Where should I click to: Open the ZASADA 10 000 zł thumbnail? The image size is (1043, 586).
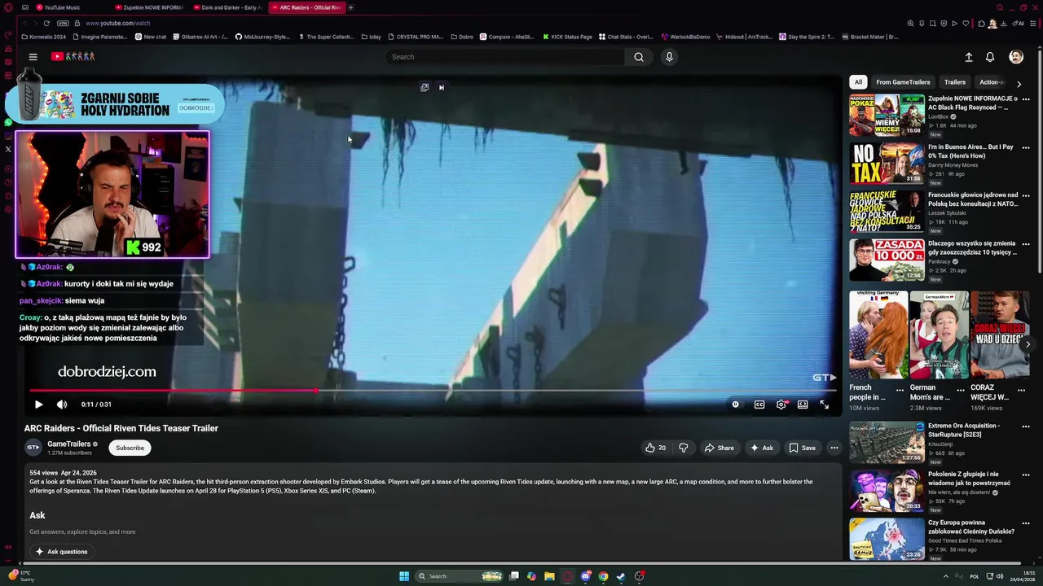click(x=887, y=260)
